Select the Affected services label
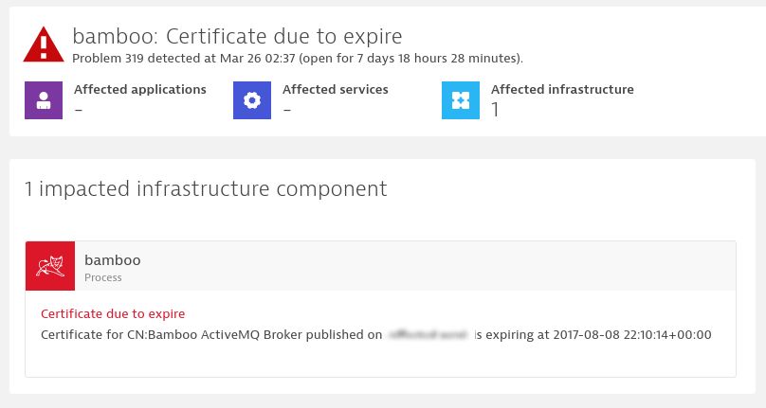766x408 pixels. pos(336,89)
